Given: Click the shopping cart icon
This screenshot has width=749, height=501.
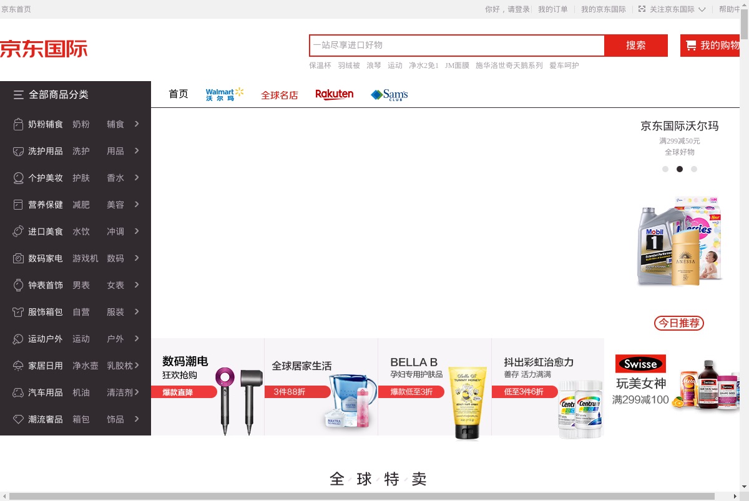Looking at the screenshot, I should (x=691, y=46).
